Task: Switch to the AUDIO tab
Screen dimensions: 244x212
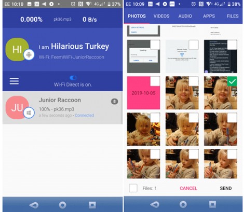Action: [x=185, y=16]
